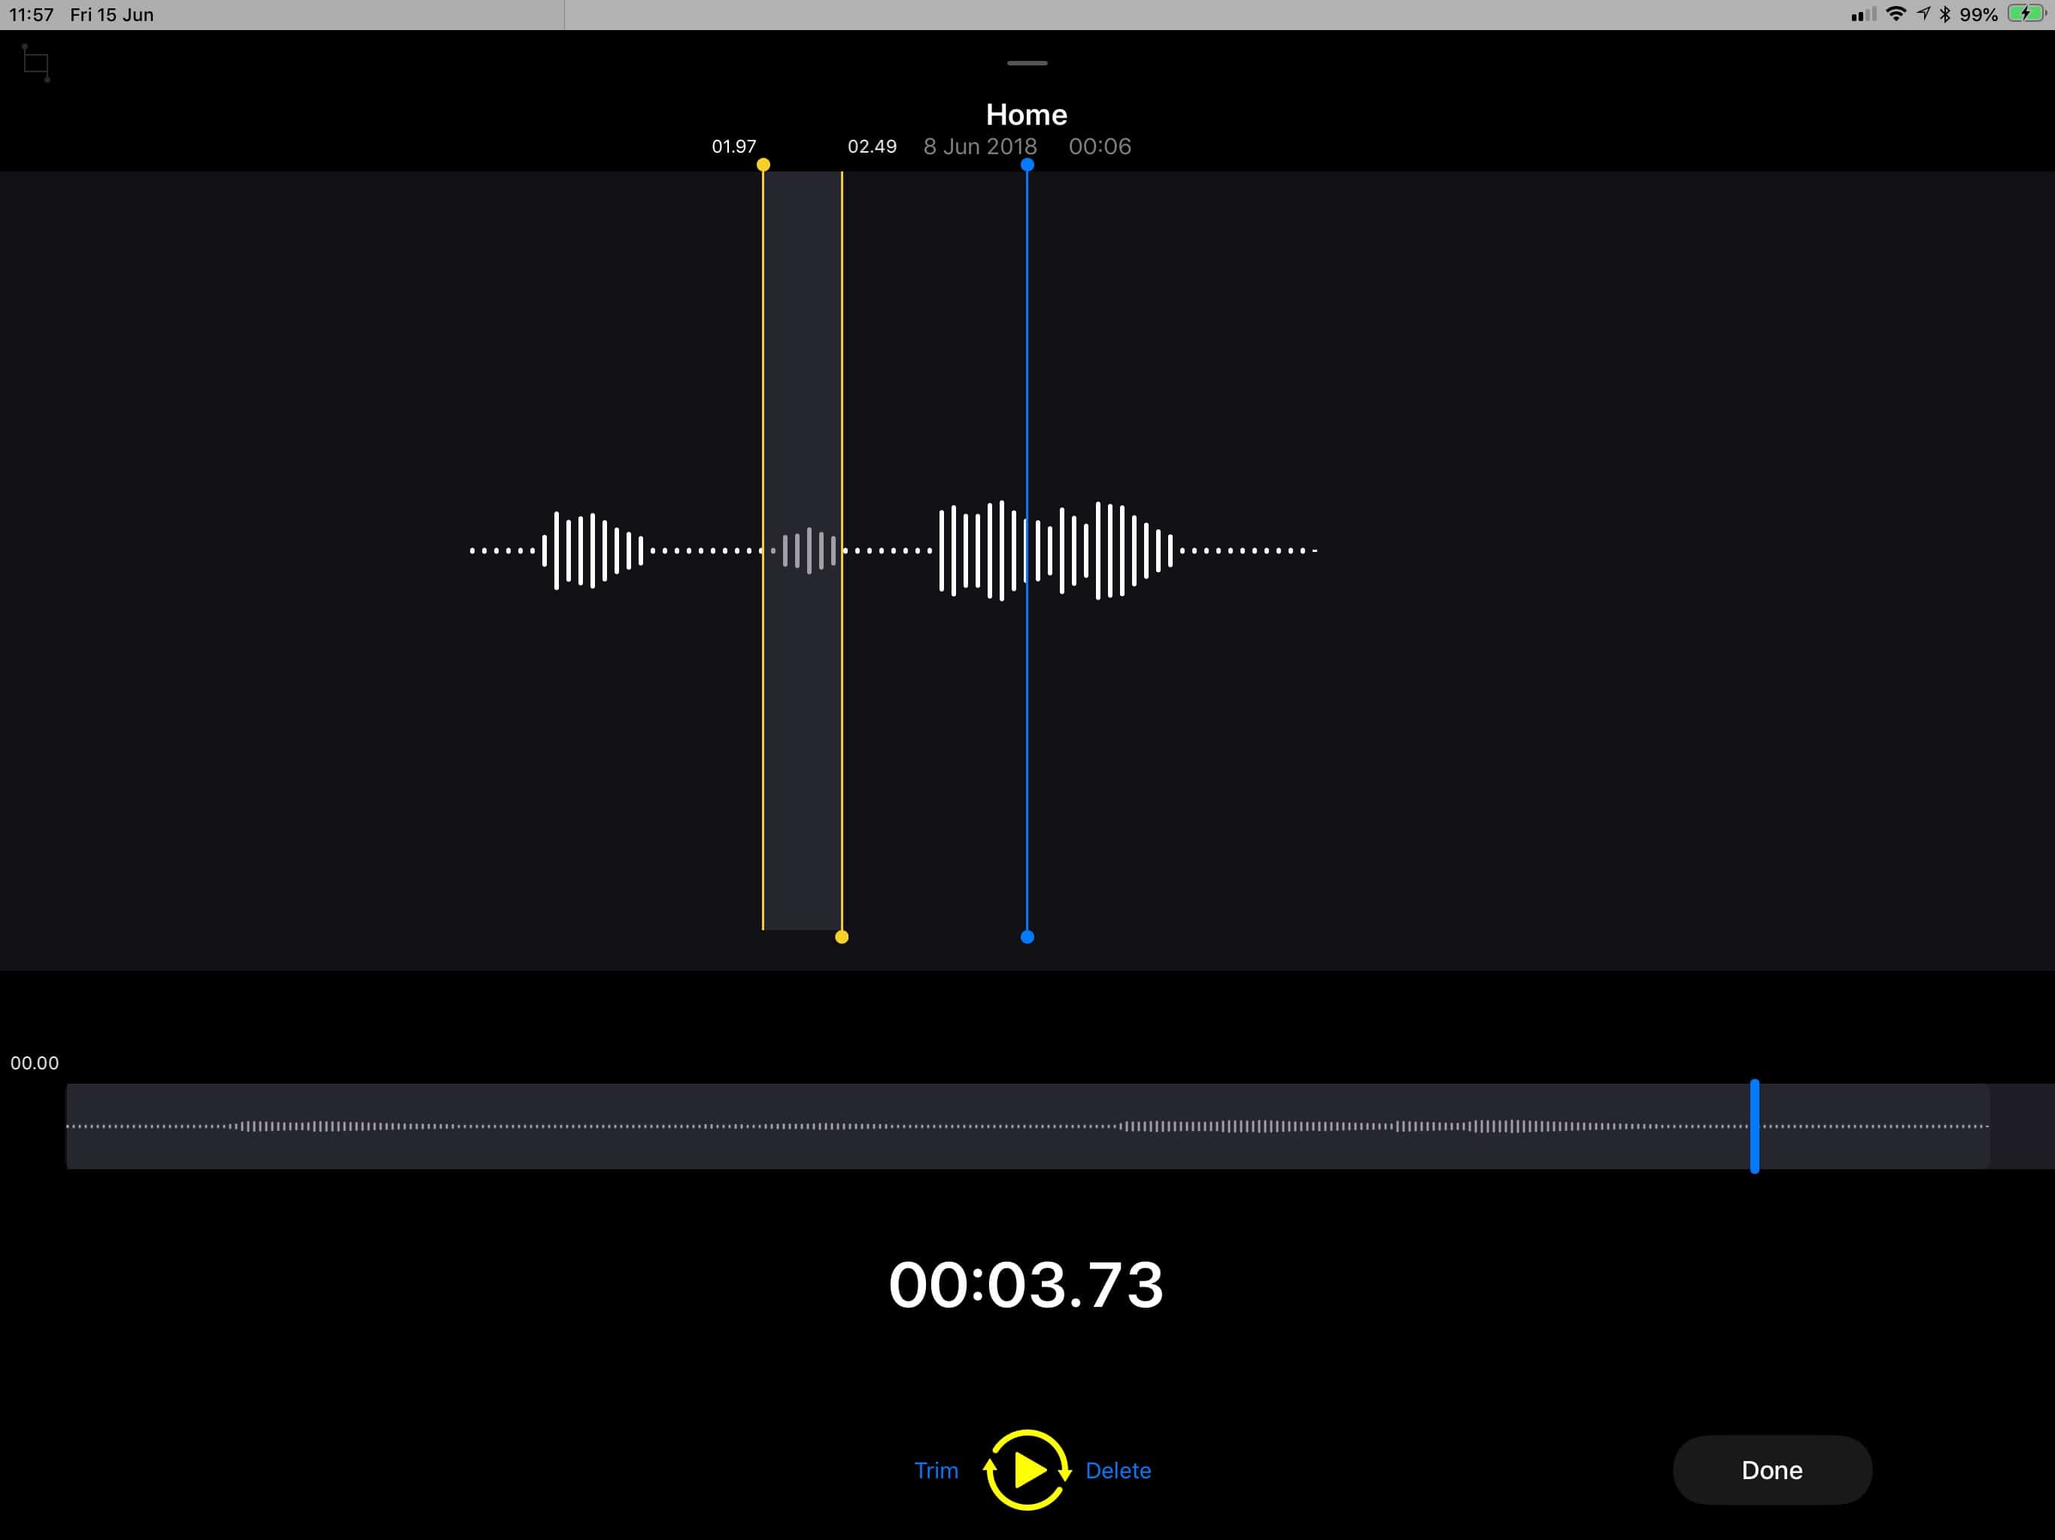2055x1540 pixels.
Task: Tap the lower blue playhead dot
Action: 1027,937
